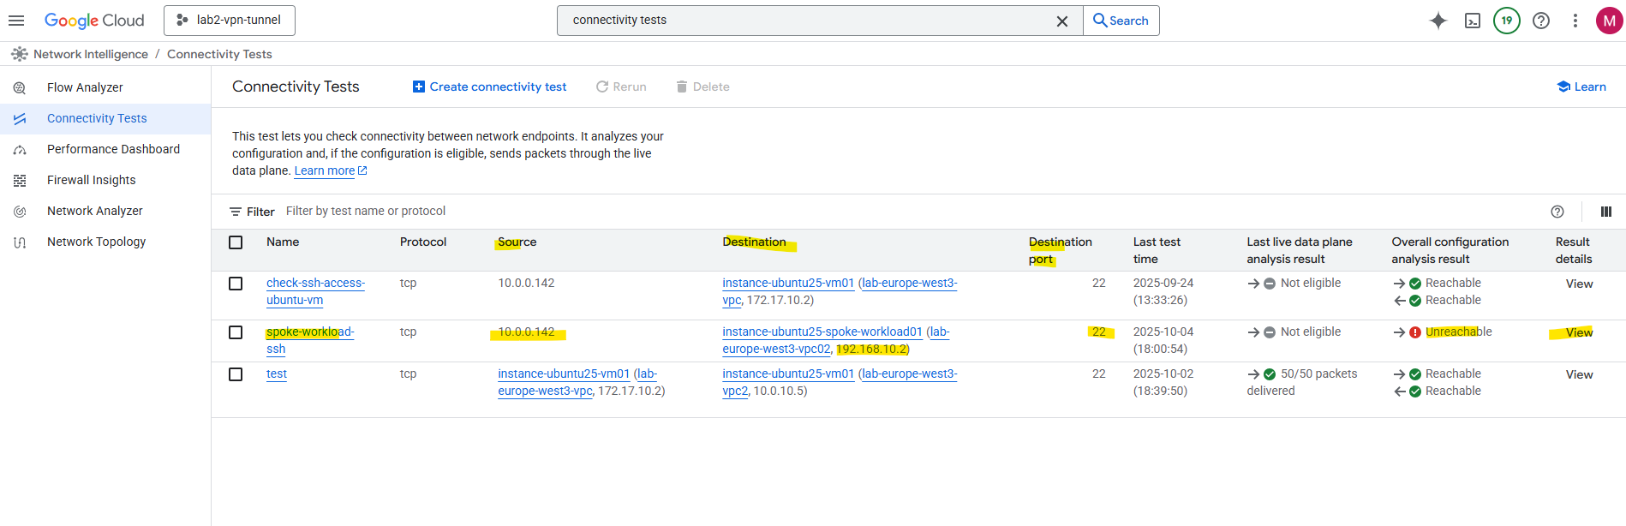1626x526 pixels.
Task: Open the three-dot settings menu in header
Action: tap(1575, 21)
